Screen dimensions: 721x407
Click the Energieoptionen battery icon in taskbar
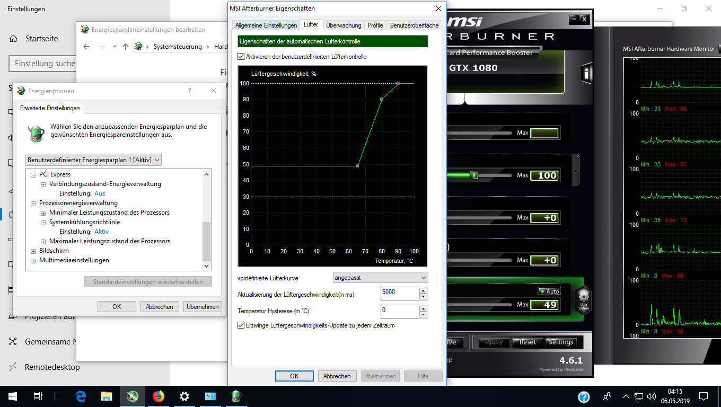(x=236, y=396)
